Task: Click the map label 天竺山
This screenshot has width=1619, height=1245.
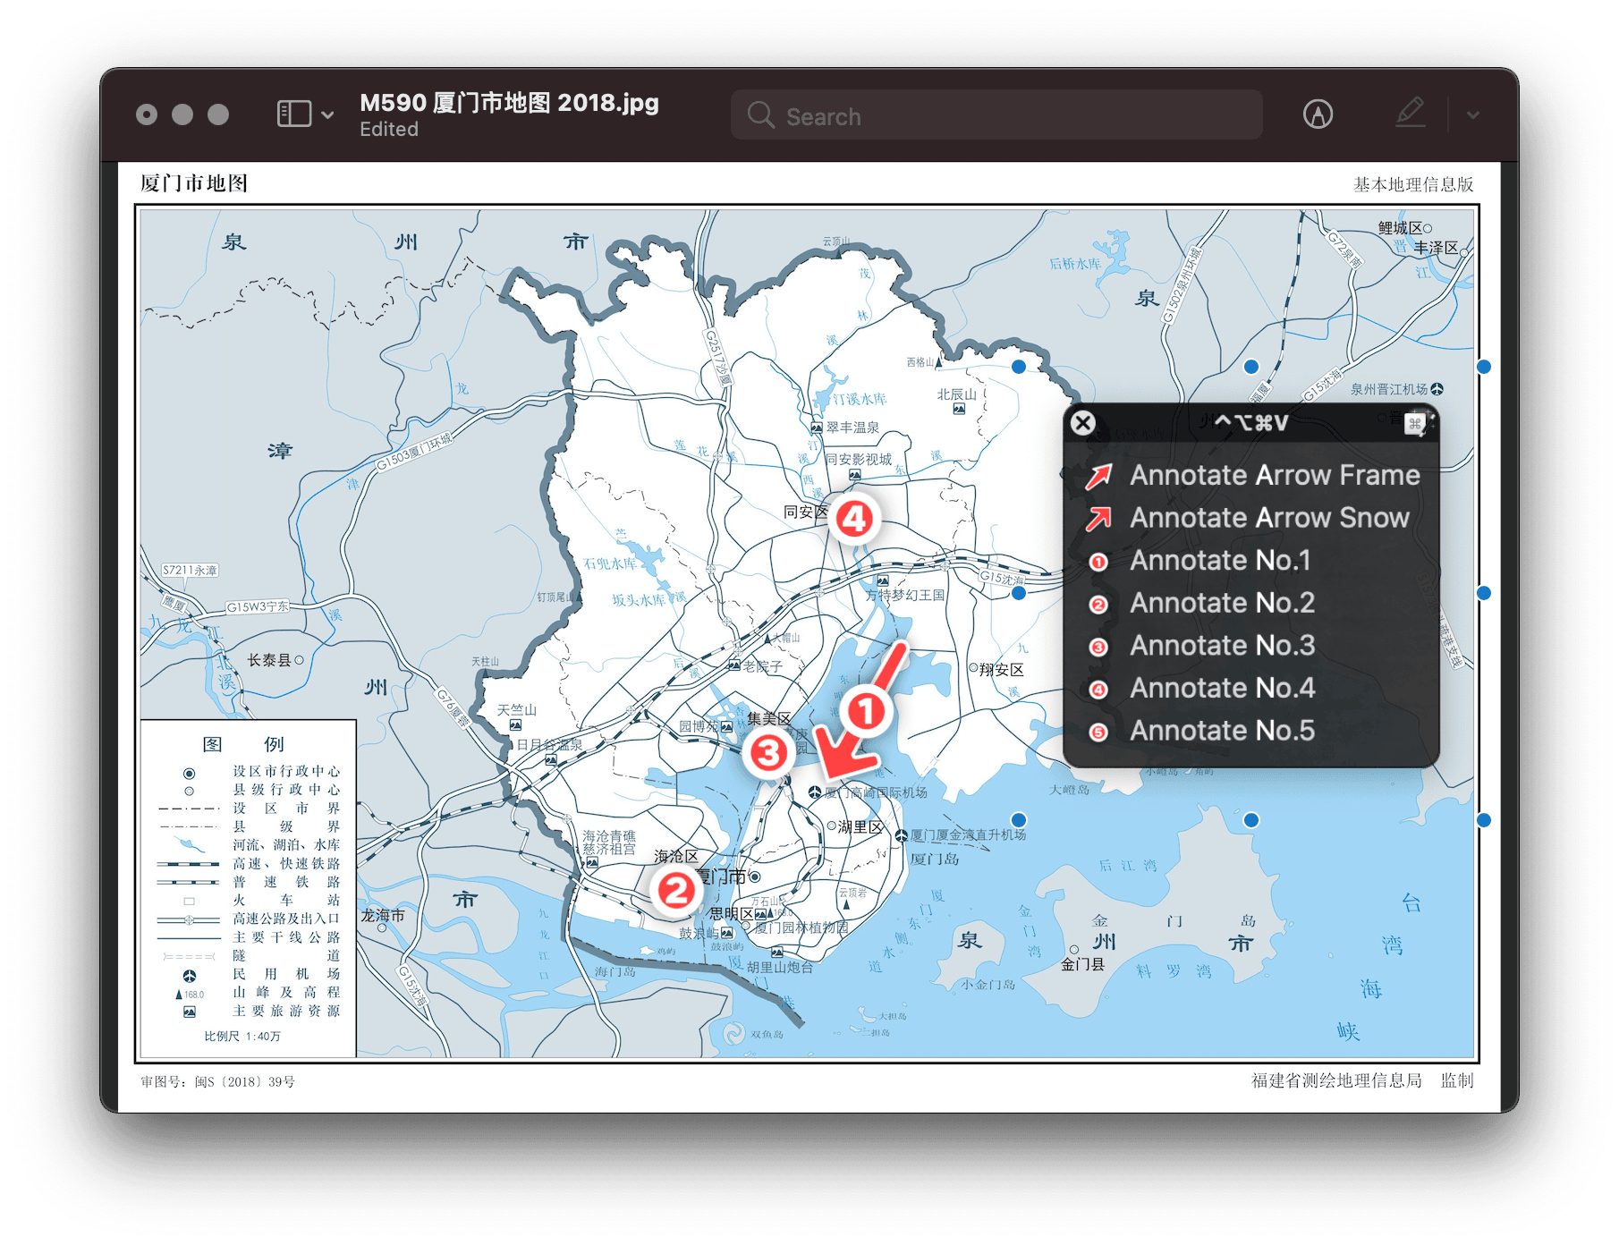Action: [517, 710]
